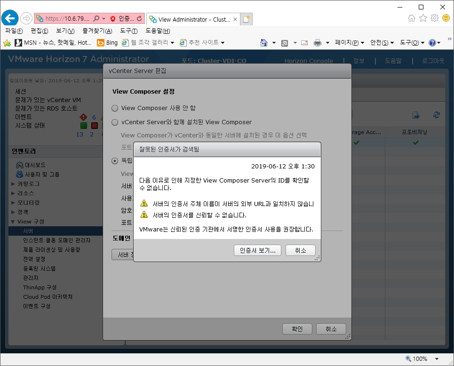Open favorites with the star icon at top right
Viewport: 454px width, 366px height.
pos(423,18)
